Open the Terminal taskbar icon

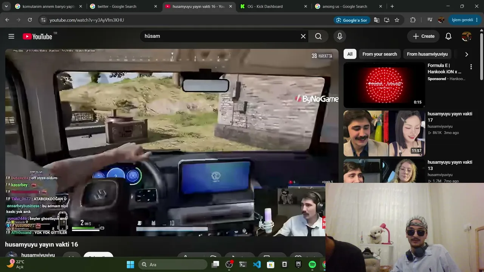tap(243, 264)
